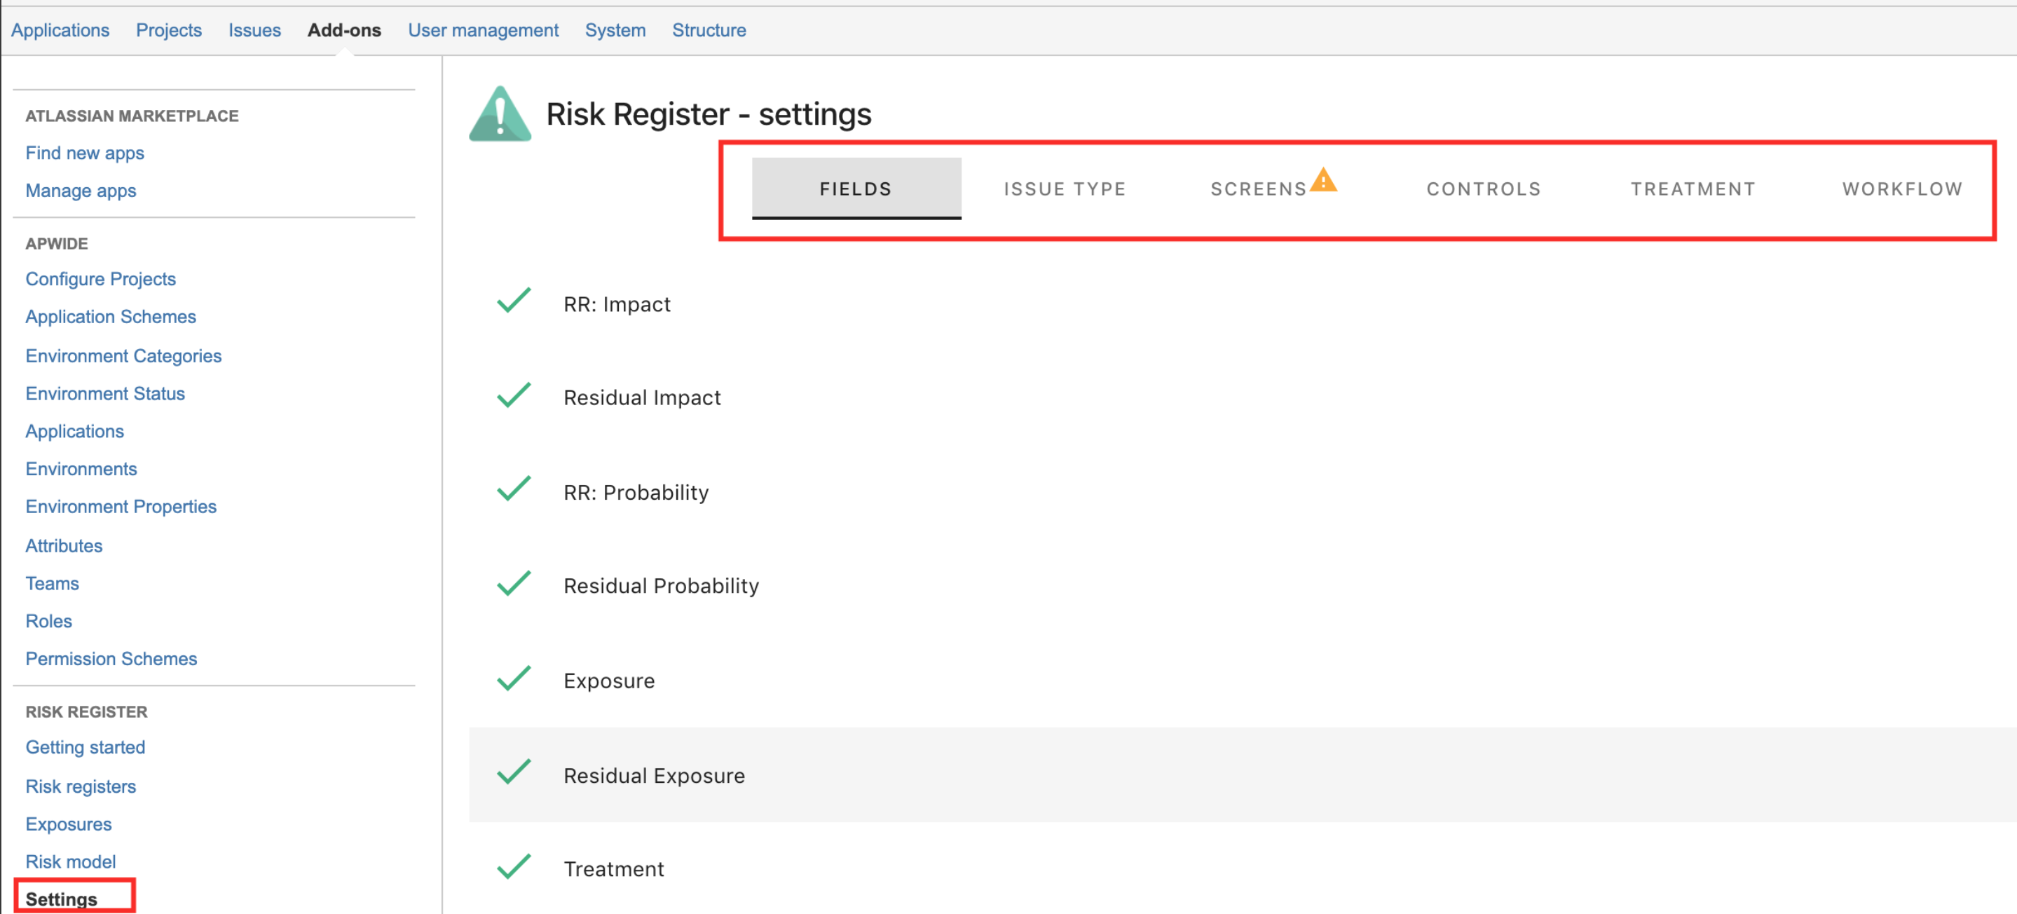2017x914 pixels.
Task: Open the User management menu
Action: [483, 29]
